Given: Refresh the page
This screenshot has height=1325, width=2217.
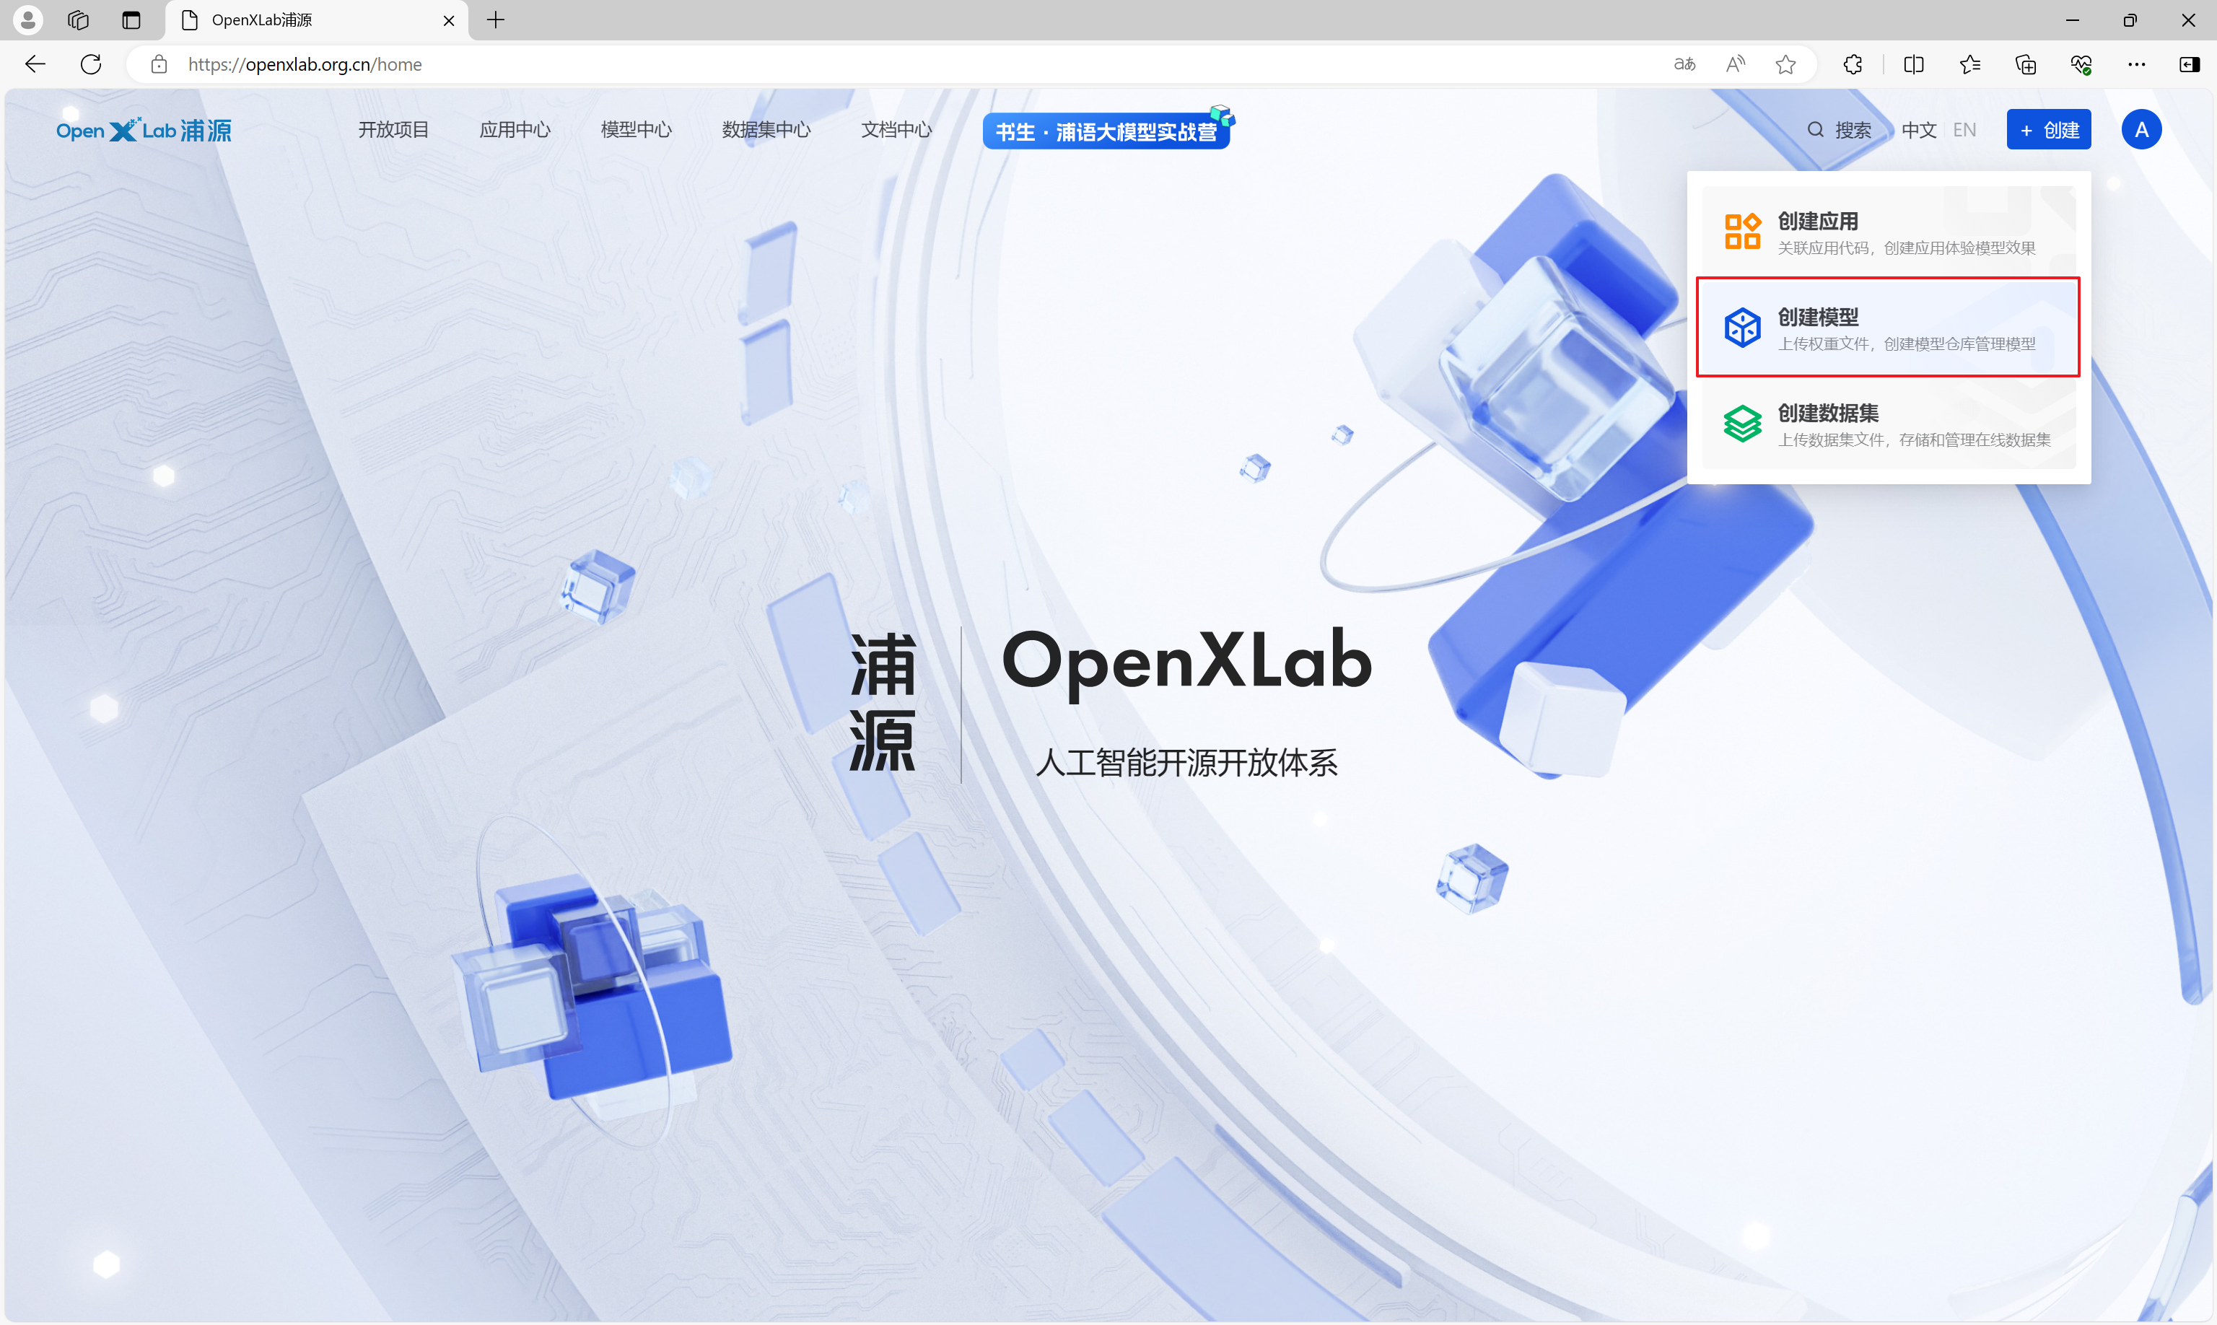Looking at the screenshot, I should [90, 64].
